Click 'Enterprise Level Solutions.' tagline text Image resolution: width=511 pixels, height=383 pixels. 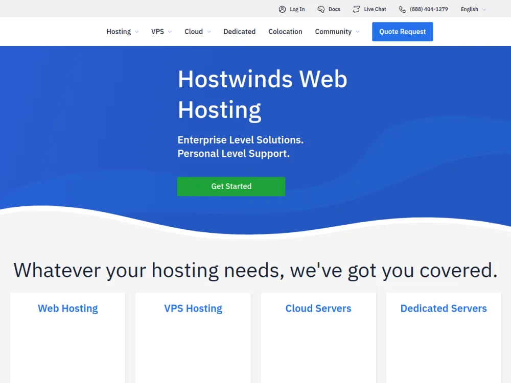(x=241, y=140)
